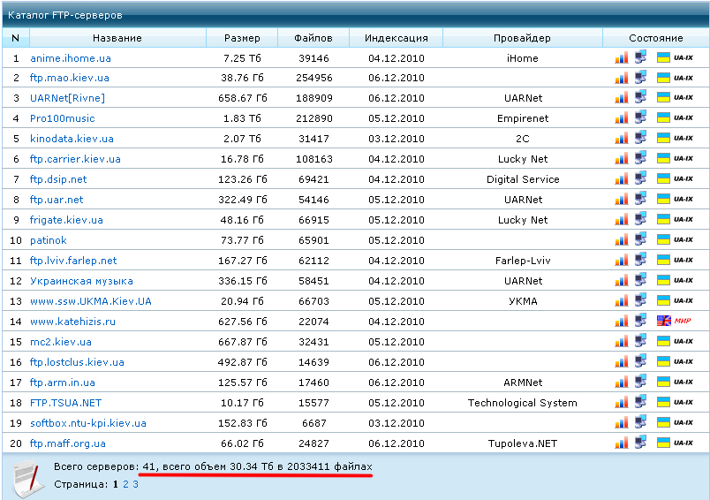Open the patinok server link
710x500 pixels.
[x=49, y=240]
